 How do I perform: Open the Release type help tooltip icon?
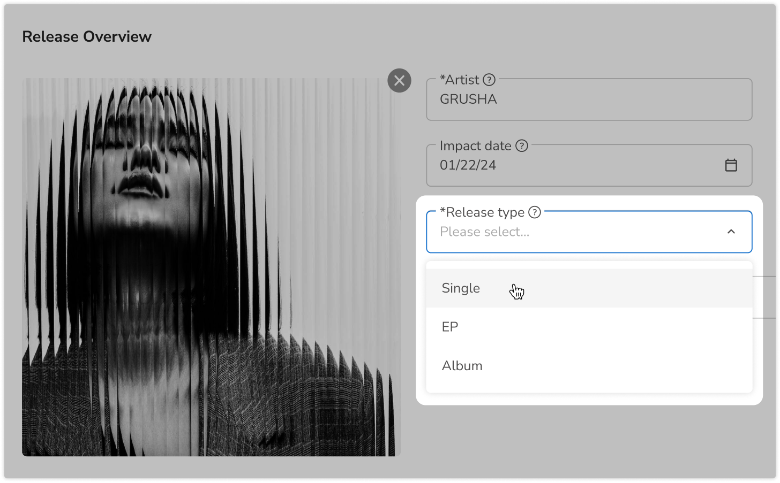point(534,212)
